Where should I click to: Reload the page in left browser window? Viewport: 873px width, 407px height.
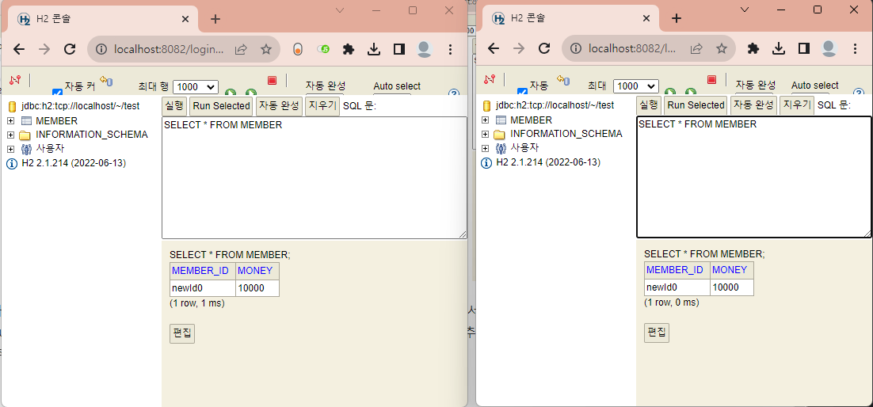pos(70,50)
